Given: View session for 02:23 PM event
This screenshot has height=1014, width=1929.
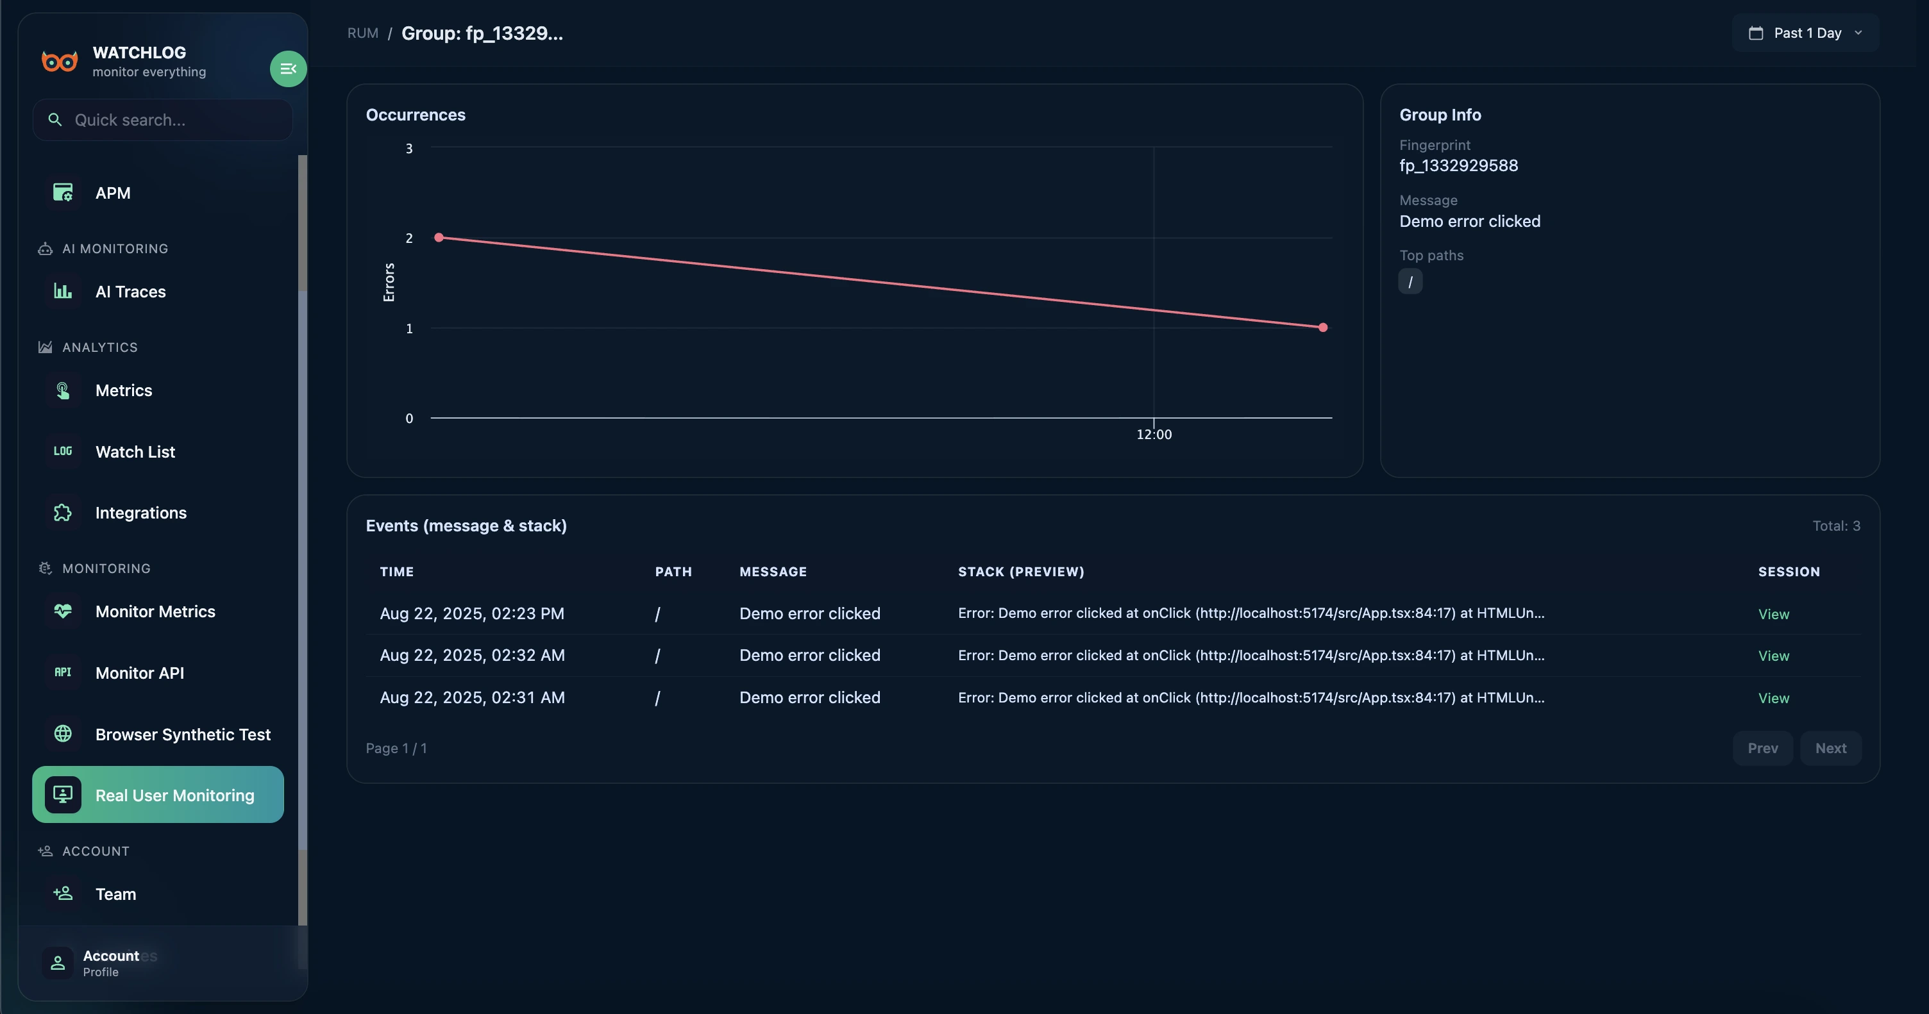Looking at the screenshot, I should click(1773, 613).
